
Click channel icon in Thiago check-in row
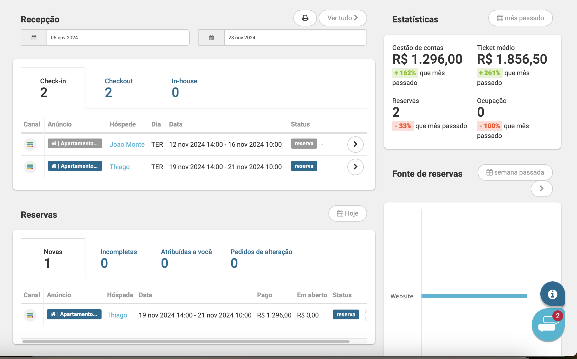coord(30,167)
